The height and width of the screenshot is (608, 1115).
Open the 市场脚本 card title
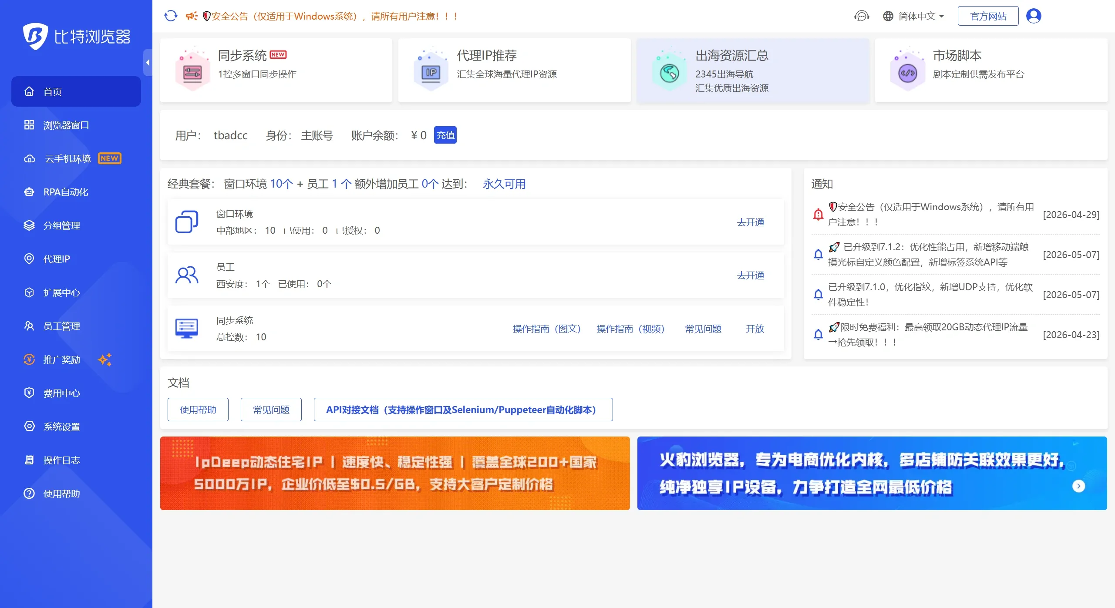click(x=957, y=55)
